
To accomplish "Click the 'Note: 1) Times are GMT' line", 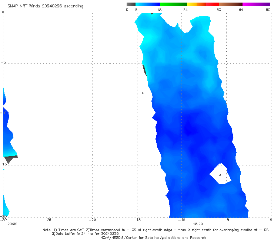I will [x=156, y=230].
